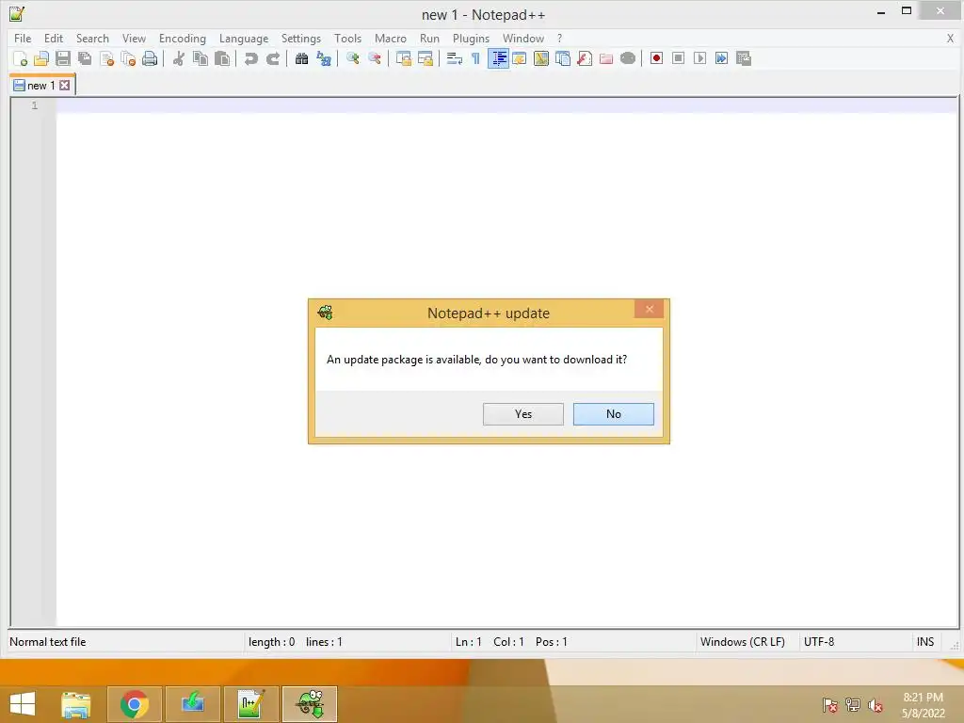Open the Run menu
The image size is (964, 723).
pyautogui.click(x=429, y=38)
